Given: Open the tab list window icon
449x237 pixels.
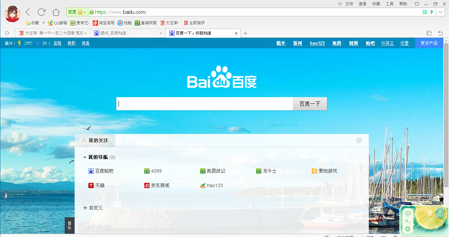Looking at the screenshot, I should point(429,33).
